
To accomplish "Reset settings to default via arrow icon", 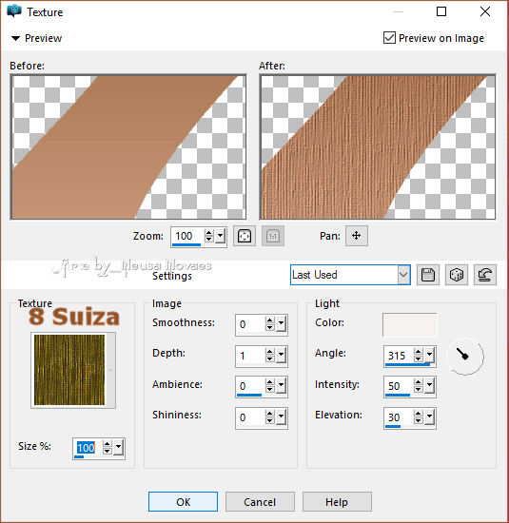I will 485,275.
